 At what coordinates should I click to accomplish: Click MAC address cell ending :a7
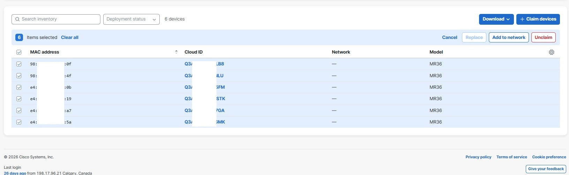(51, 111)
